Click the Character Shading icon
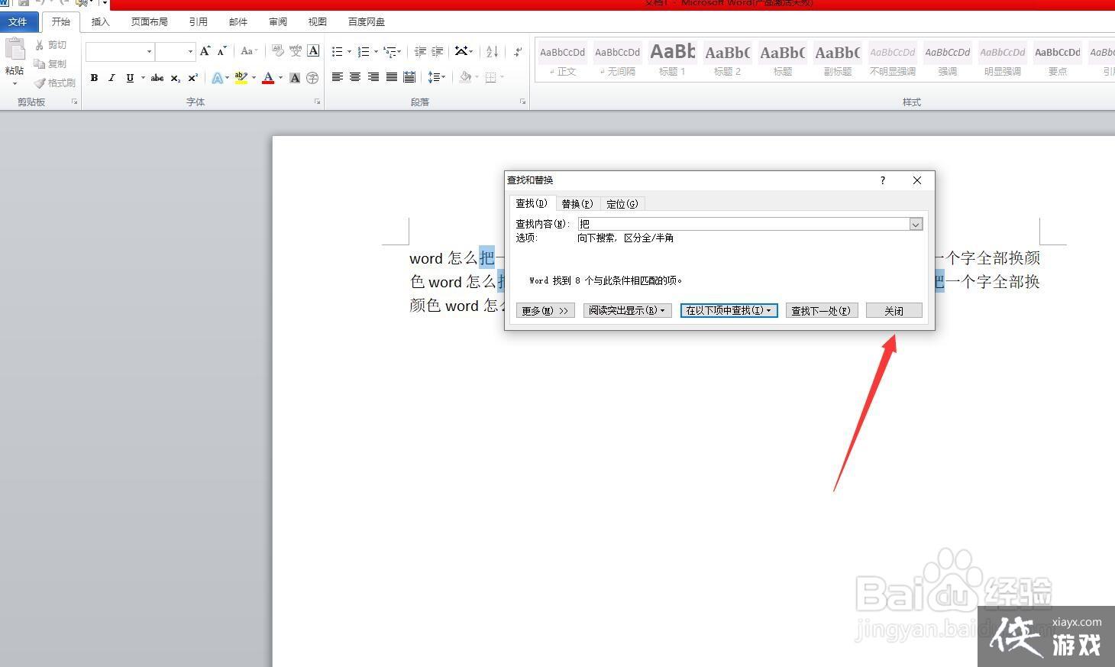Image resolution: width=1115 pixels, height=667 pixels. pos(295,78)
